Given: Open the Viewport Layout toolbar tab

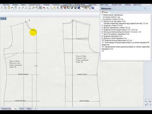Looking at the screenshot, I should coord(35,5).
